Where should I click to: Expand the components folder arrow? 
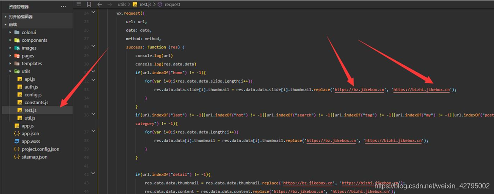[x=11, y=40]
